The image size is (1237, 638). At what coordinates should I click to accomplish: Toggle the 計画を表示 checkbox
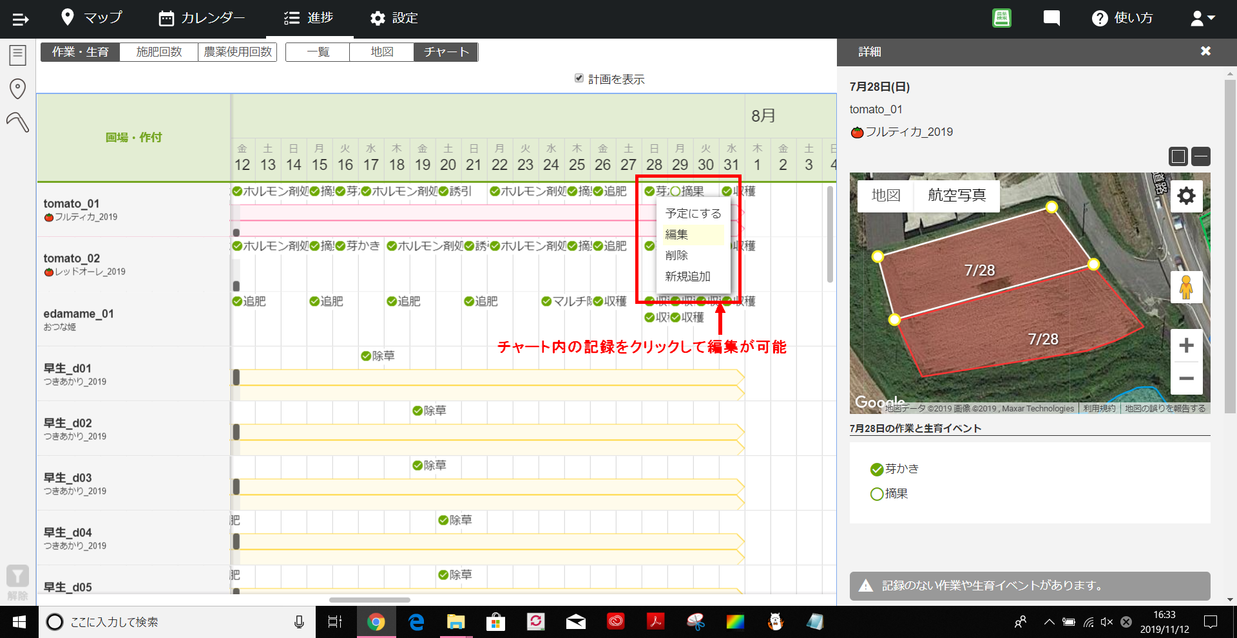(x=579, y=78)
